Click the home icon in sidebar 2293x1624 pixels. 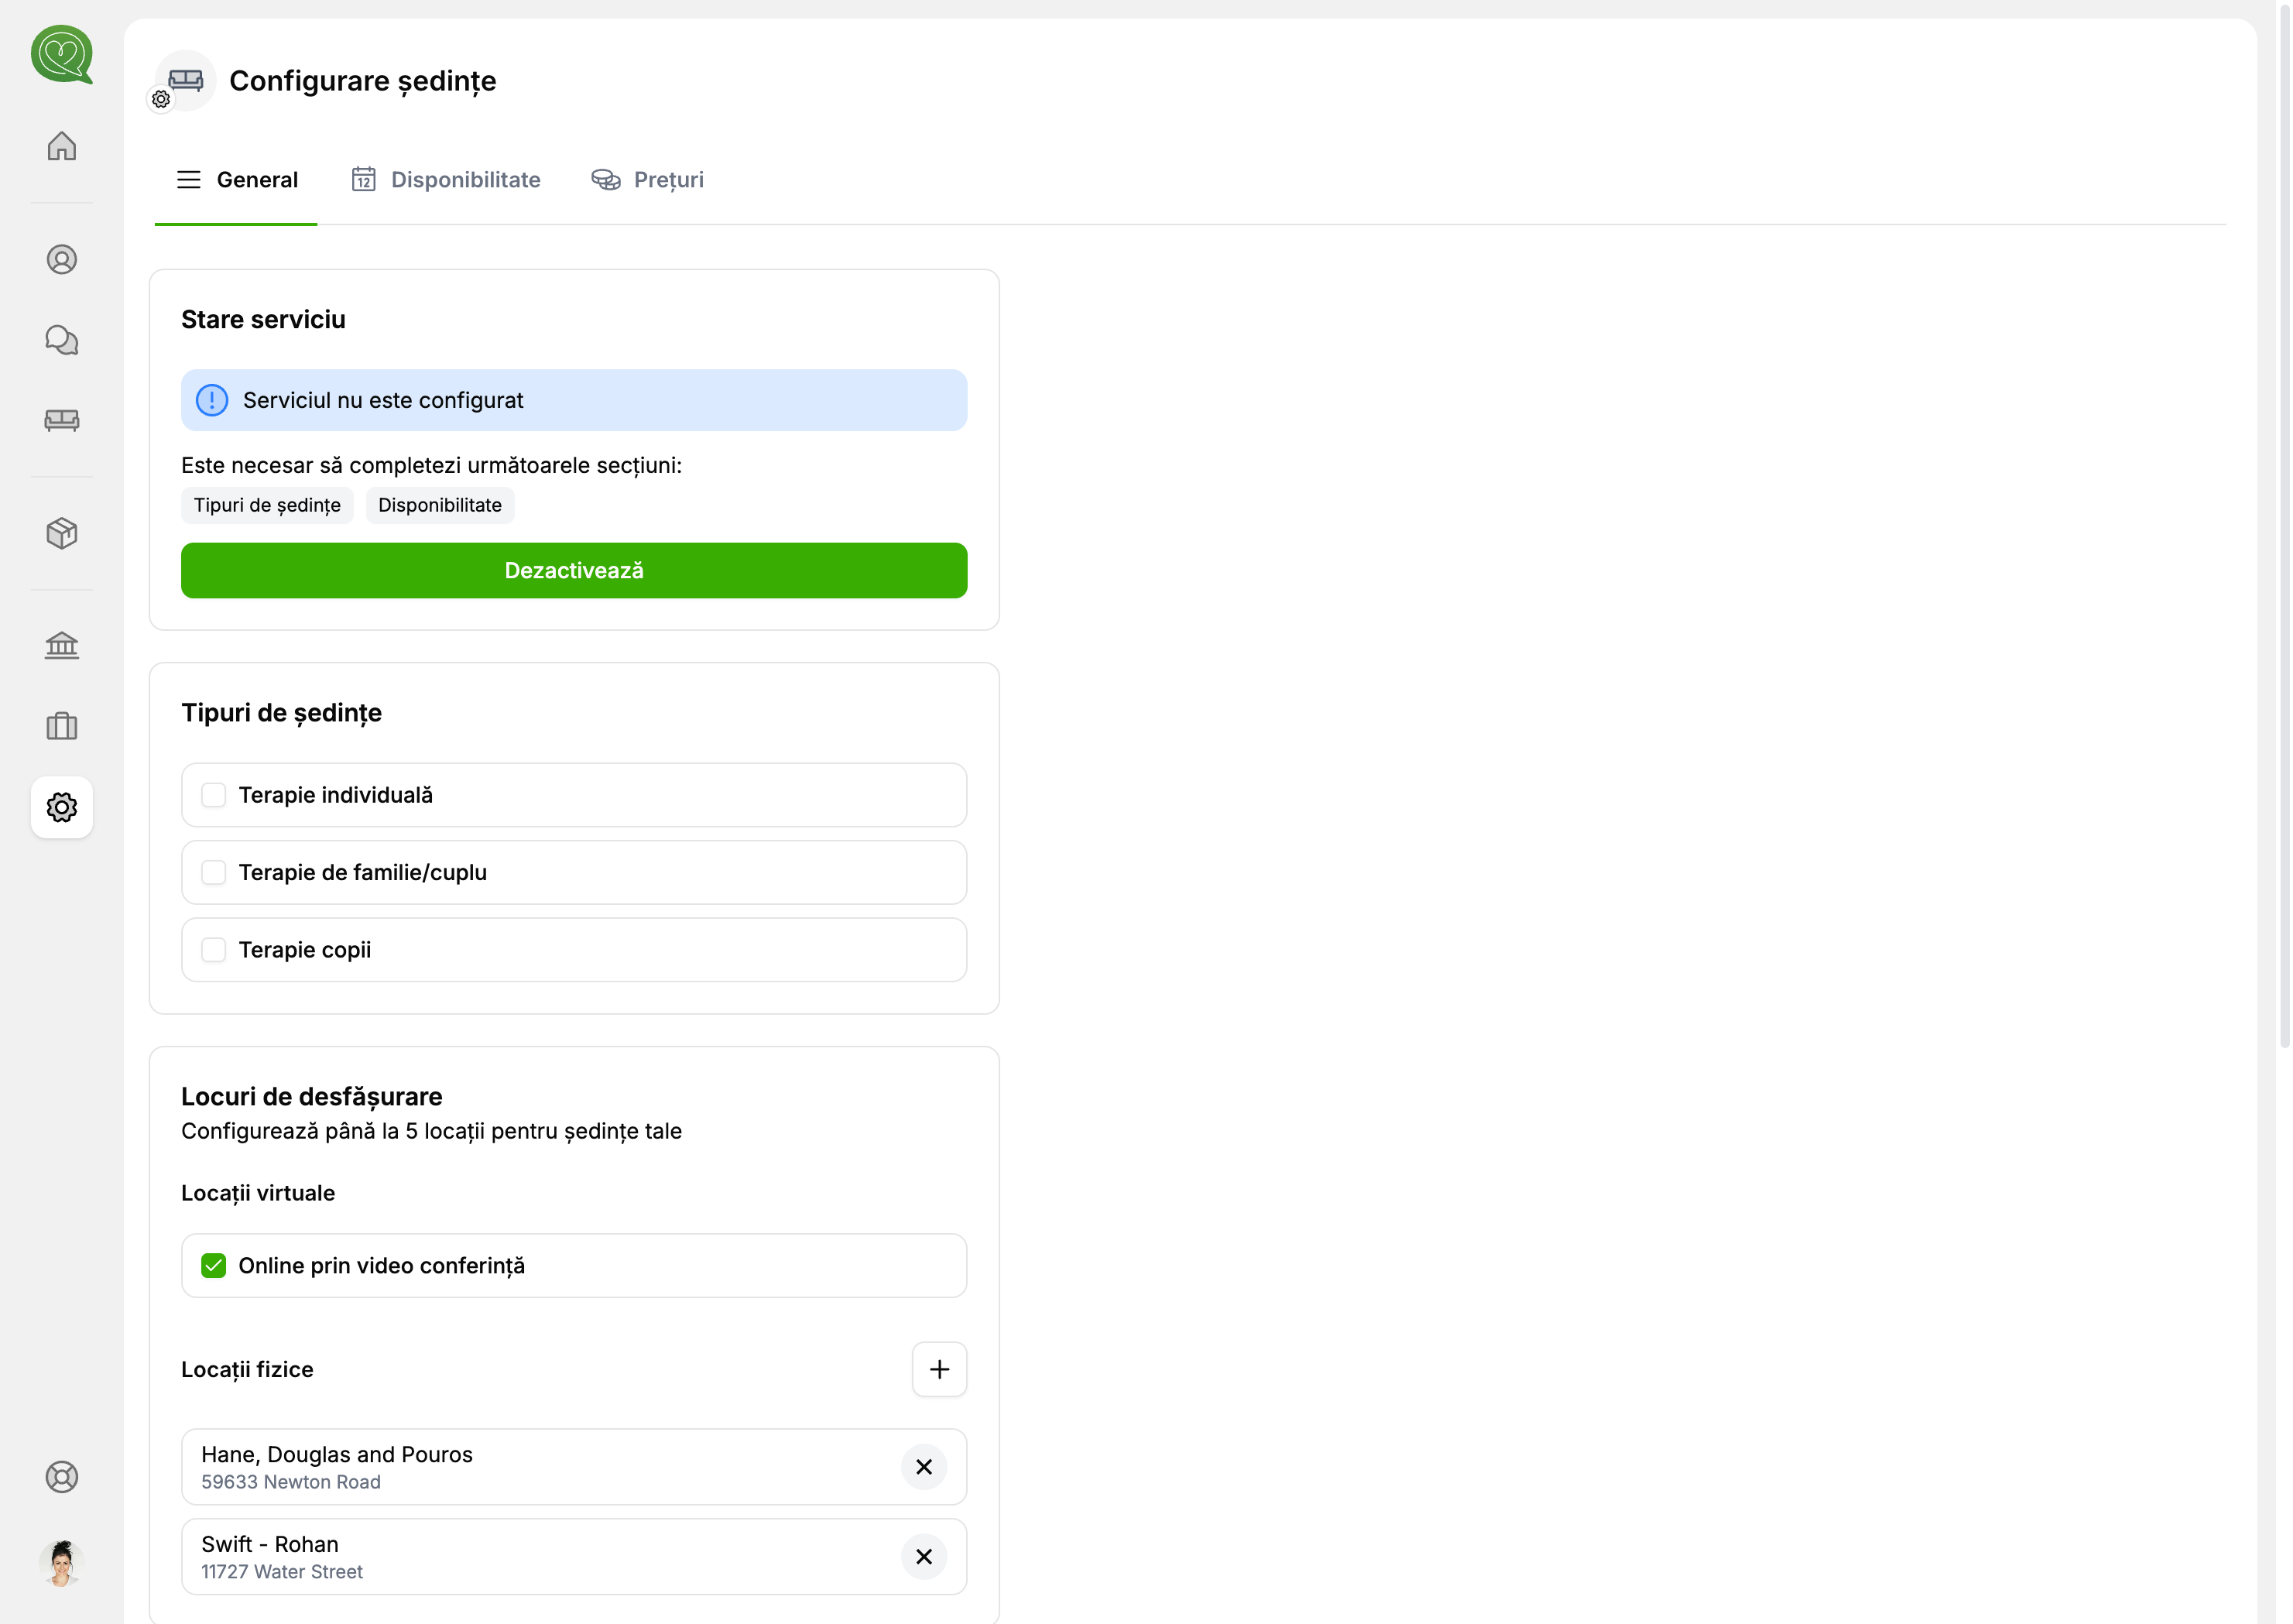pos(62,146)
